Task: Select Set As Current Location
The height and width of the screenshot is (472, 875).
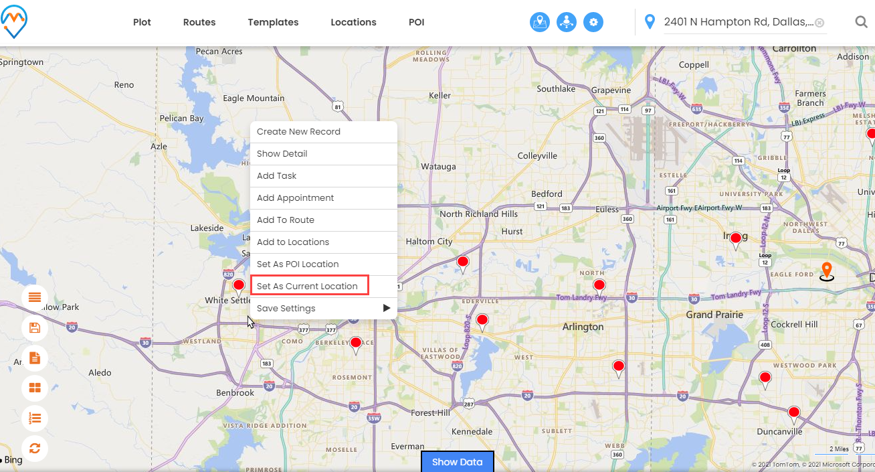Action: click(x=308, y=286)
